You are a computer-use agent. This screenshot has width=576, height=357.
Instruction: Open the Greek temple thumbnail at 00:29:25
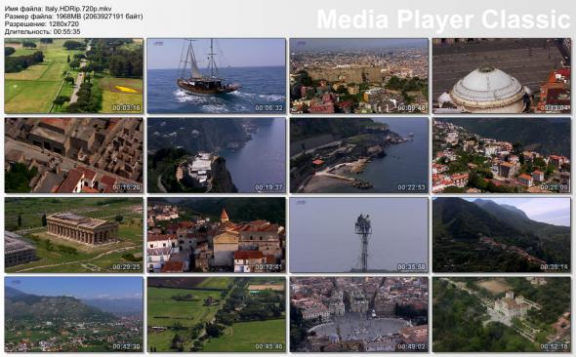point(73,235)
